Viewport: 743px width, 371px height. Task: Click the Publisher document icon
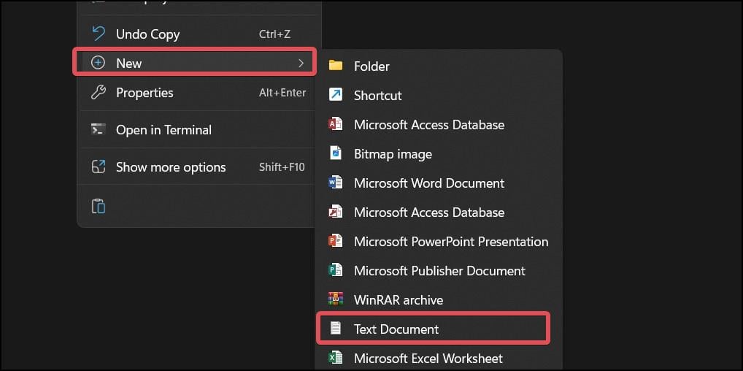(336, 270)
